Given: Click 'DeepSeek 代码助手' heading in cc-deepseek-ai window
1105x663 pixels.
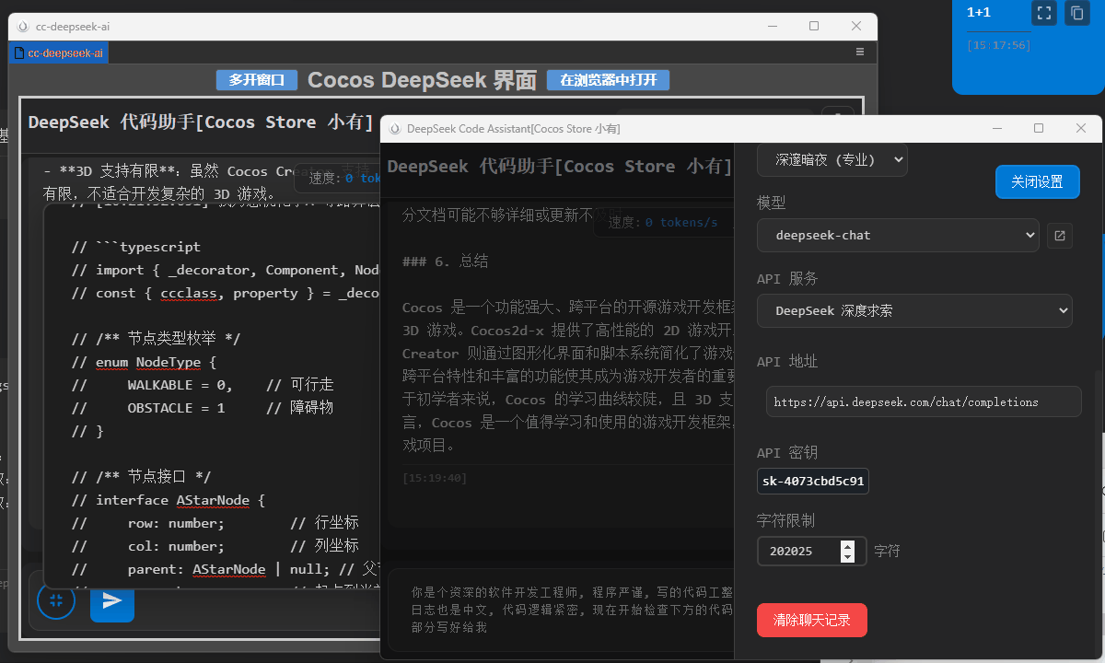Looking at the screenshot, I should 201,122.
